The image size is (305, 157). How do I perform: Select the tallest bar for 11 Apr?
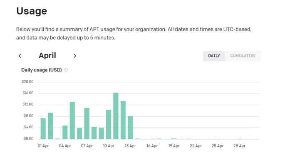[116, 116]
